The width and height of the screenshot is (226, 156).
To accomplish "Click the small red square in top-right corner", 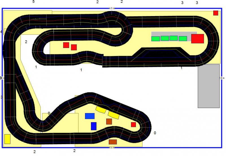I will pos(216,13).
